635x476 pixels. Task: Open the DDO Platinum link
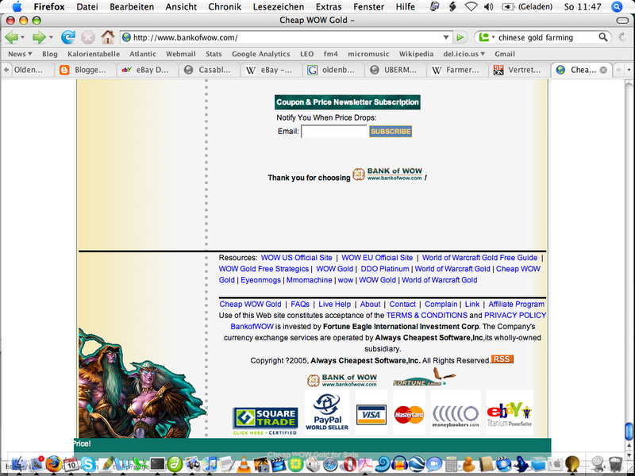[x=385, y=269]
